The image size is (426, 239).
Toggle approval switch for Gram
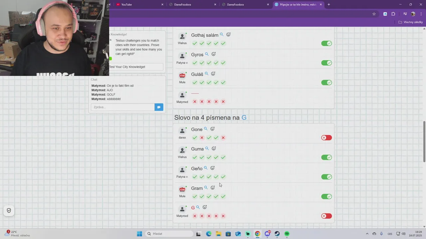(326, 197)
